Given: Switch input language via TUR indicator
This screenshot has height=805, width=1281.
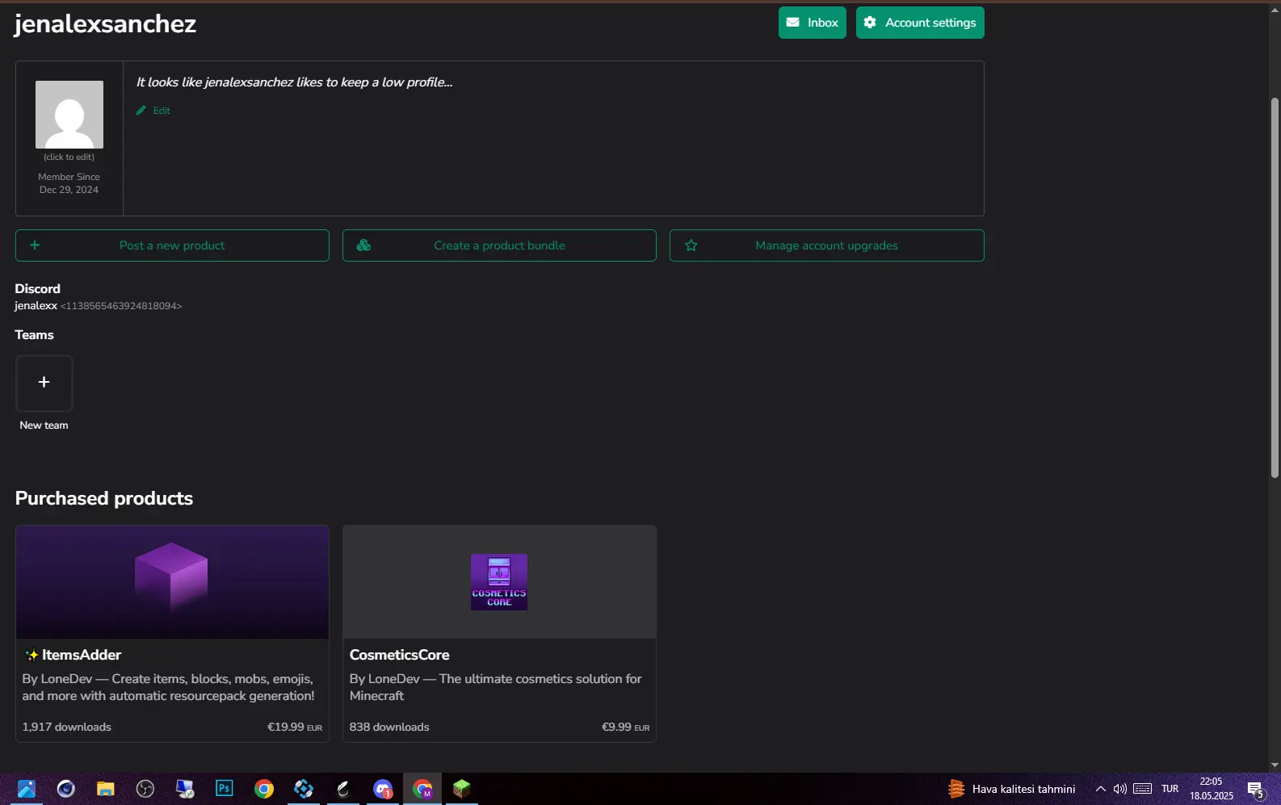Looking at the screenshot, I should [1170, 789].
